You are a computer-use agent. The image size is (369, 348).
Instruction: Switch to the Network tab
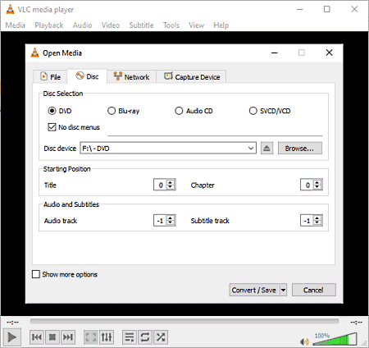click(x=131, y=76)
